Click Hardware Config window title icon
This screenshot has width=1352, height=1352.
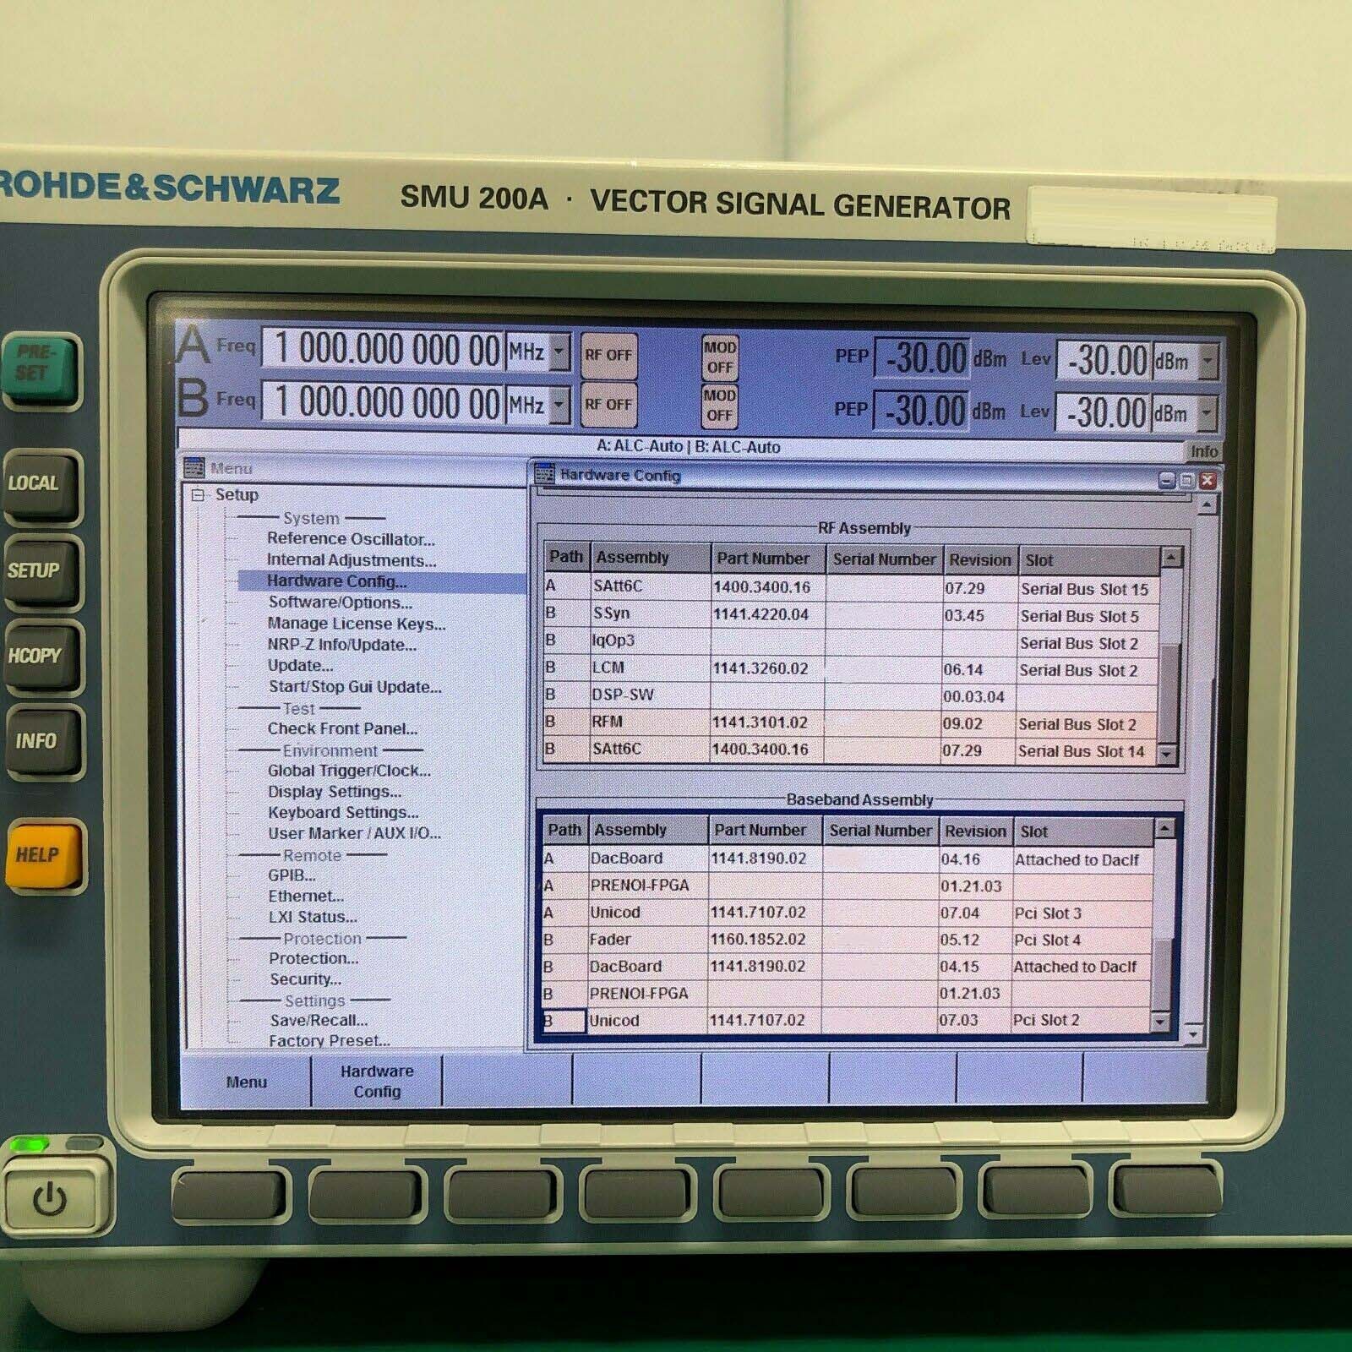click(545, 474)
